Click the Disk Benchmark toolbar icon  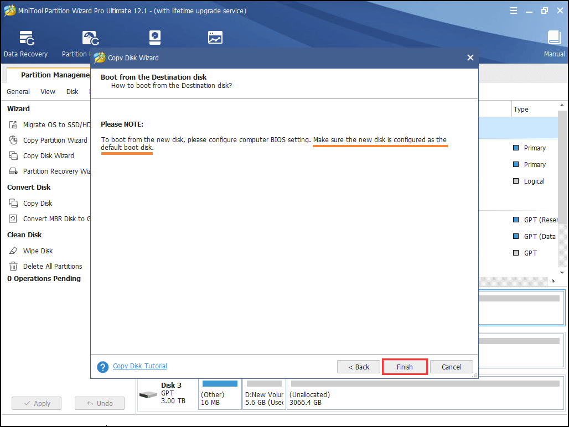click(x=154, y=38)
